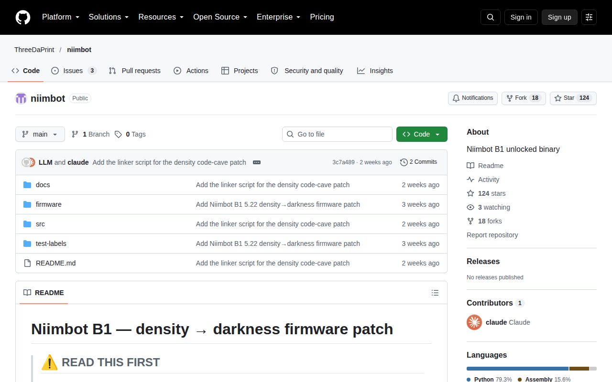
Task: View the 1 Branch list
Action: (90, 134)
